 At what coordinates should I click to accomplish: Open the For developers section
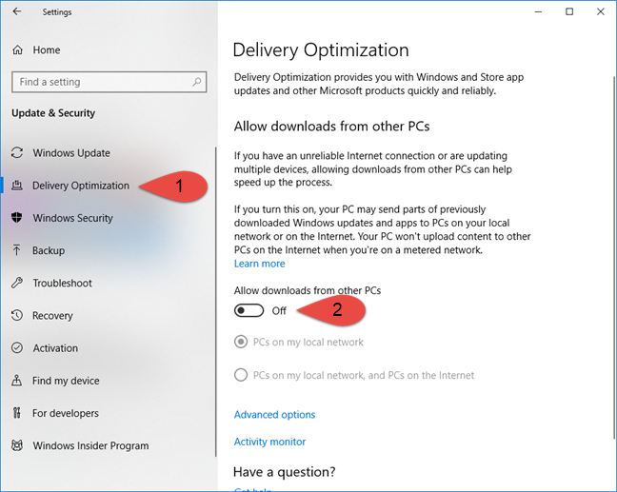[66, 413]
